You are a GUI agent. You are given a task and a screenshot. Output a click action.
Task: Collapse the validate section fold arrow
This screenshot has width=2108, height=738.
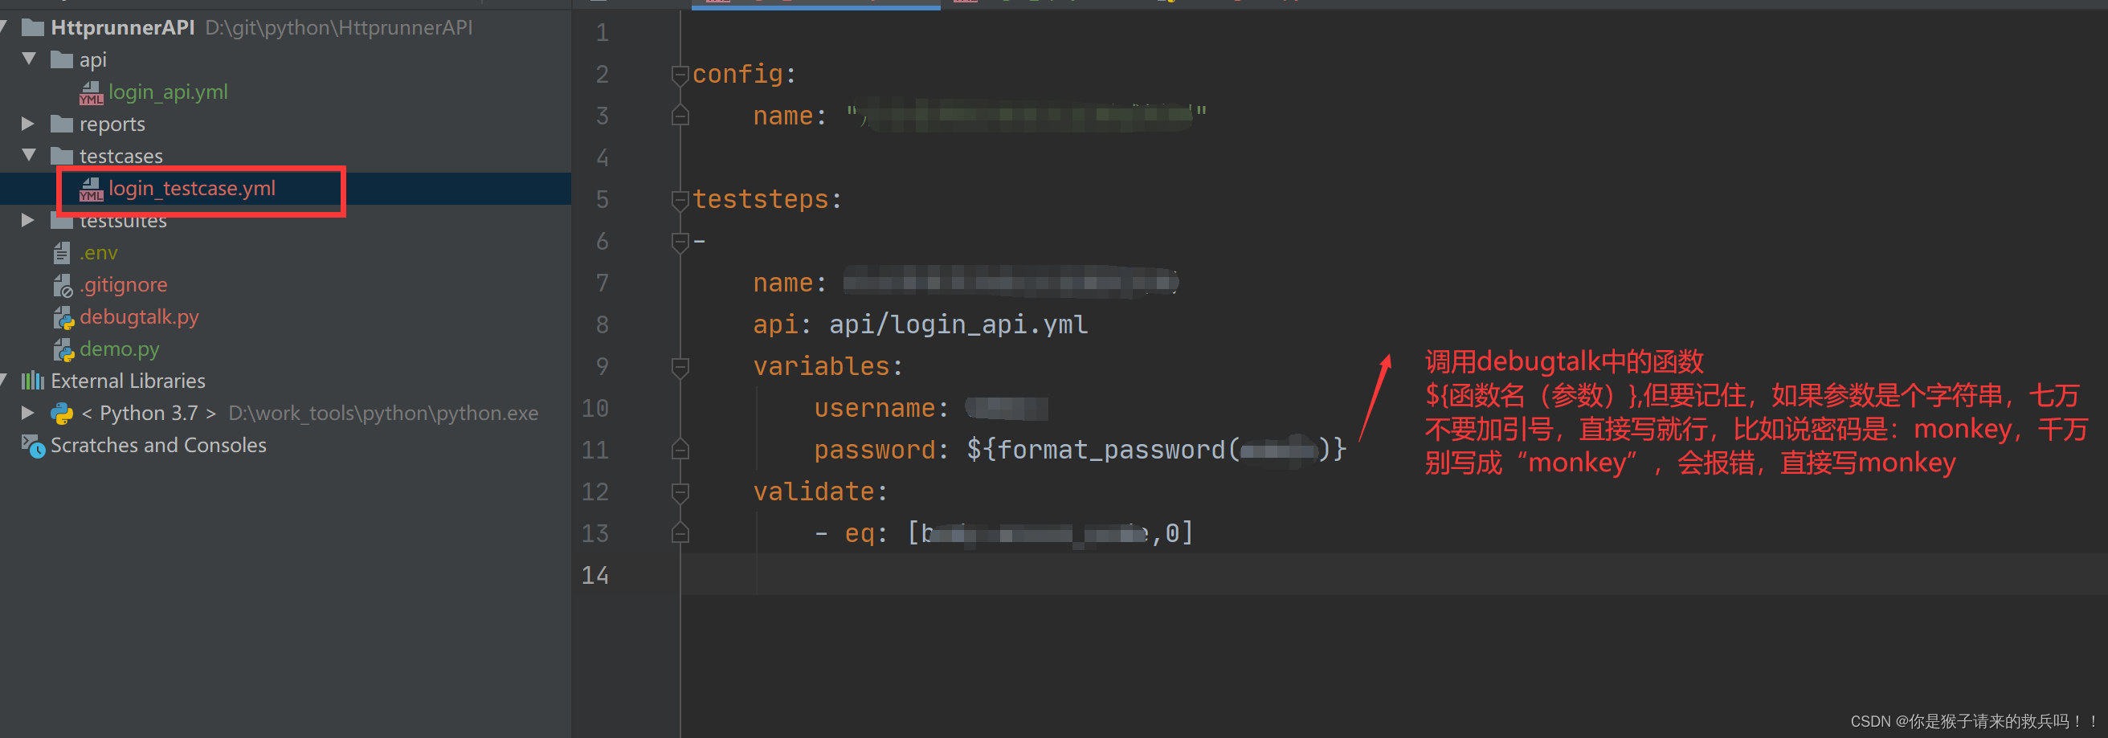pos(680,491)
